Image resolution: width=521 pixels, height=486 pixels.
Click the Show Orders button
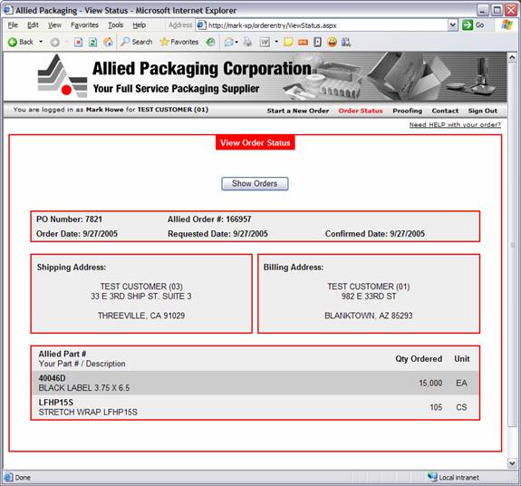click(255, 183)
